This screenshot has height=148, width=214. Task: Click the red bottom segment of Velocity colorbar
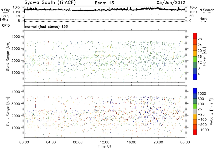click(x=195, y=132)
